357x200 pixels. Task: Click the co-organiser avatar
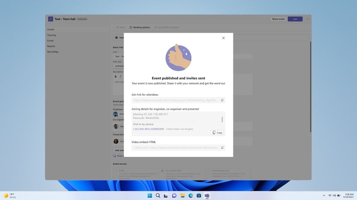(x=116, y=126)
